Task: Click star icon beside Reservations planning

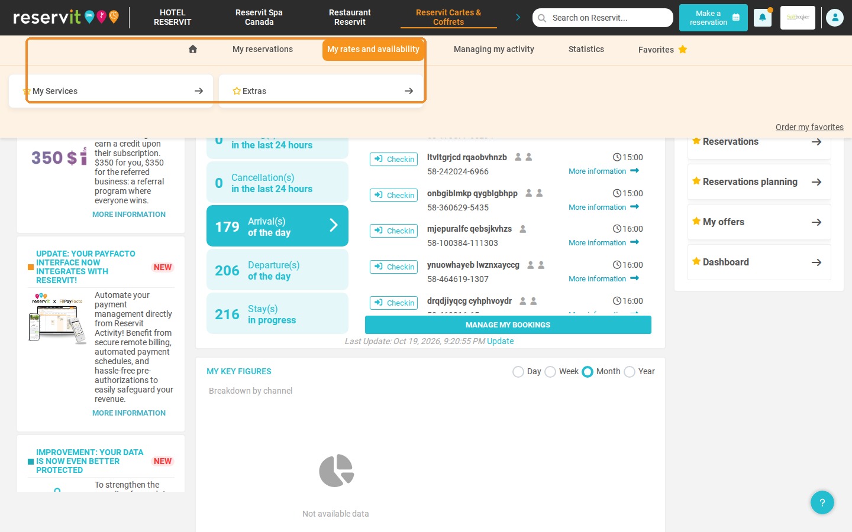Action: coord(696,181)
